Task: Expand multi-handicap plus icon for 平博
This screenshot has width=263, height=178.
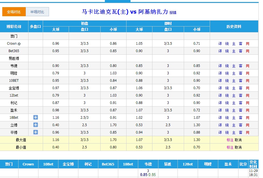Action: (36, 132)
